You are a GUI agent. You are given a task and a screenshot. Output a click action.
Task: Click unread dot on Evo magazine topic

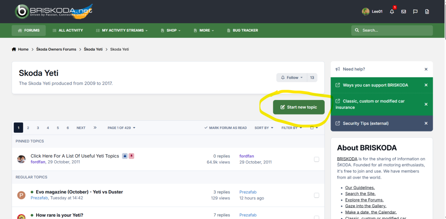click(32, 192)
